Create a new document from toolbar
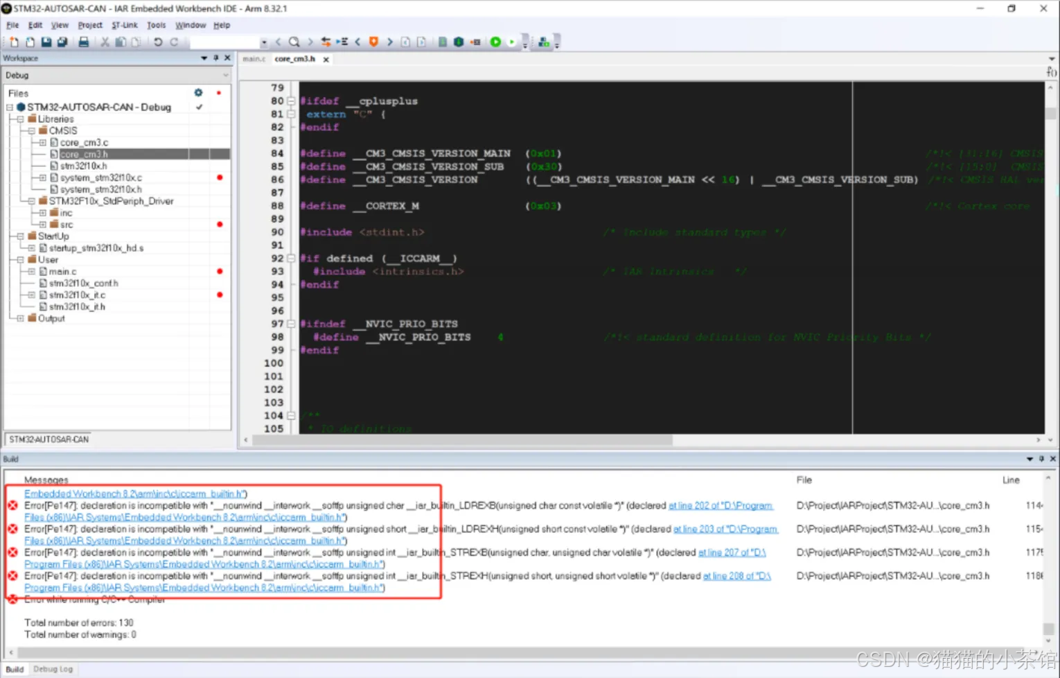This screenshot has width=1060, height=678. coord(14,42)
